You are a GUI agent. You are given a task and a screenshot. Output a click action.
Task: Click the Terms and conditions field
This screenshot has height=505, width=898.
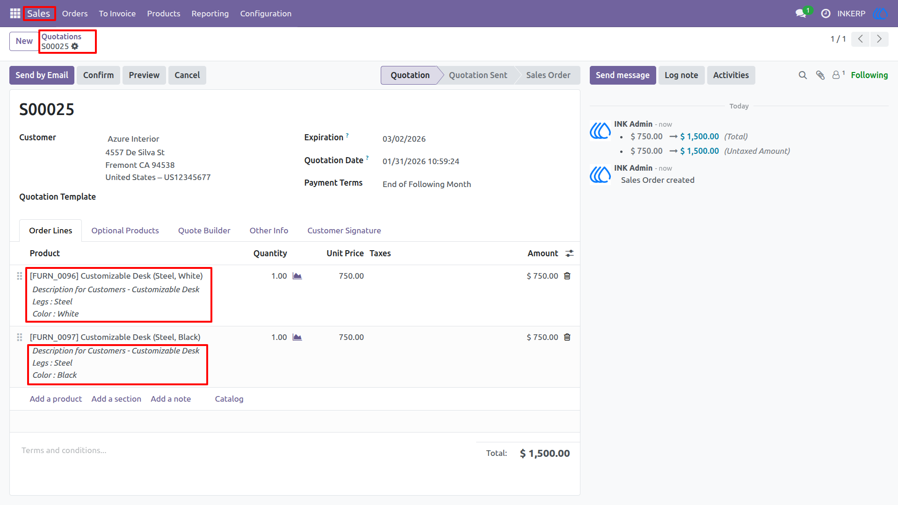[243, 450]
